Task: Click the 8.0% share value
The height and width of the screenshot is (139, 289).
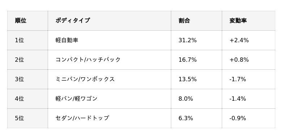Action: click(186, 99)
